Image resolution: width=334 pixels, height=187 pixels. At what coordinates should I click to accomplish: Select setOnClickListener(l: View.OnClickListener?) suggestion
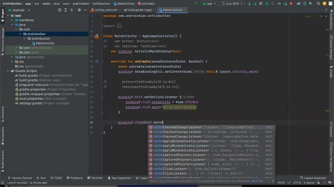(x=211, y=169)
